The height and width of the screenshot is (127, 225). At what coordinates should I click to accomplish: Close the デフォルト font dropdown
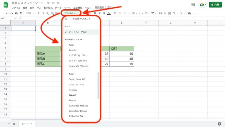click(x=71, y=13)
